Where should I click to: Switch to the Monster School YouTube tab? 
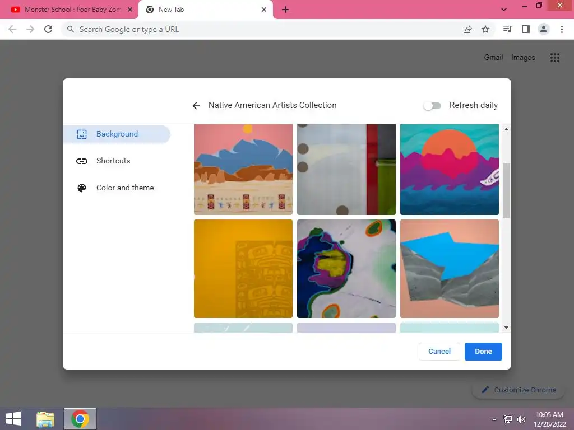coord(70,10)
